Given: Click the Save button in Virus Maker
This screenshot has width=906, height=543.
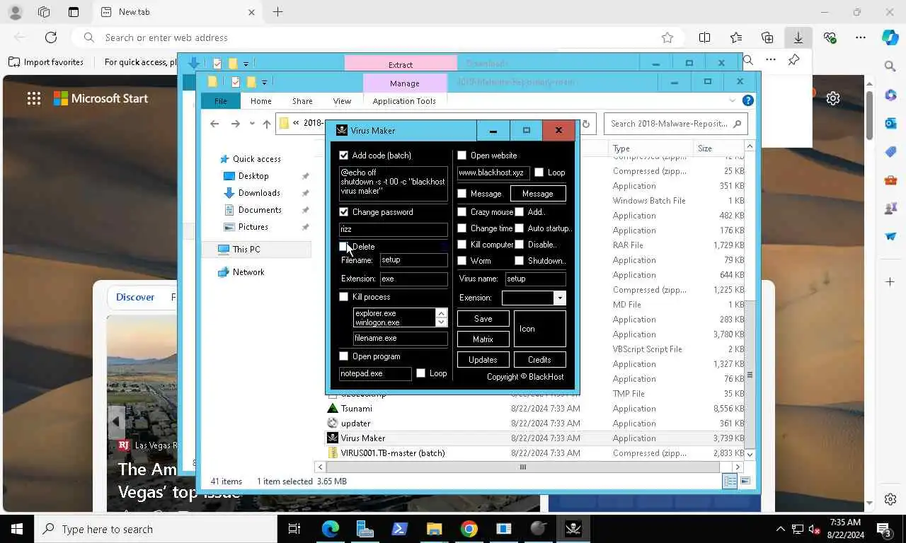Looking at the screenshot, I should point(483,319).
